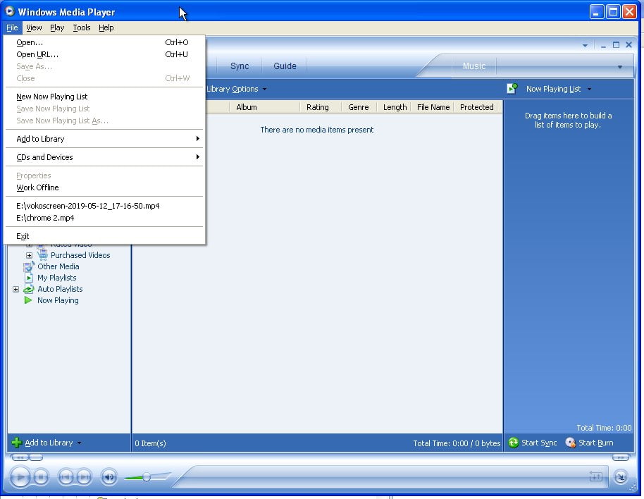The width and height of the screenshot is (644, 499).
Task: Select New Now Playing List menu entry
Action: 104,97
